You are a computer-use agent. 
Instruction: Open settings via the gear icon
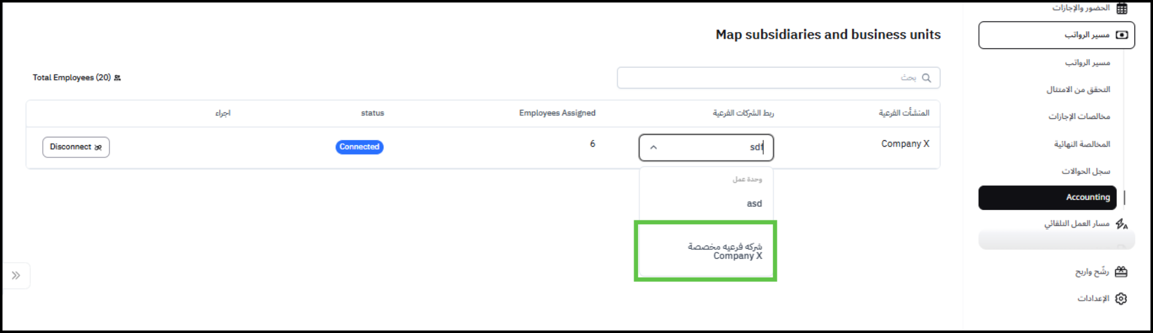click(1121, 299)
